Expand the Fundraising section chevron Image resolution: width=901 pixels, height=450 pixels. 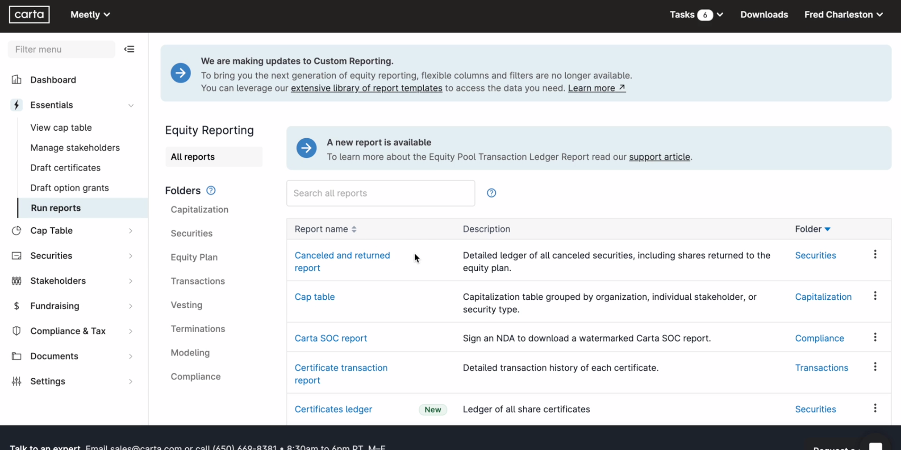[131, 306]
